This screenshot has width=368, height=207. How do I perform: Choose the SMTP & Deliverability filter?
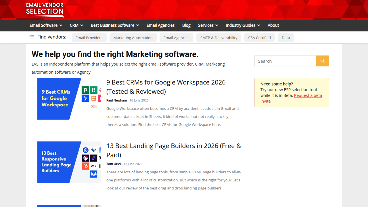(219, 38)
